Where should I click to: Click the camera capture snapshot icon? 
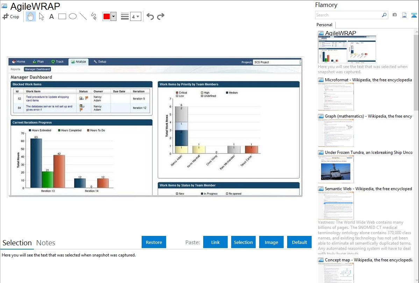click(x=395, y=15)
